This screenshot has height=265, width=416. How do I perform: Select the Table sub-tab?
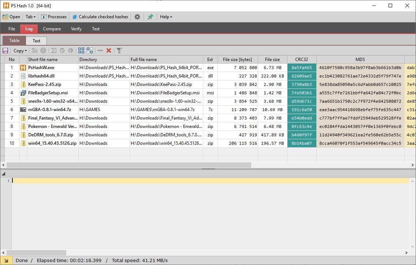point(14,41)
